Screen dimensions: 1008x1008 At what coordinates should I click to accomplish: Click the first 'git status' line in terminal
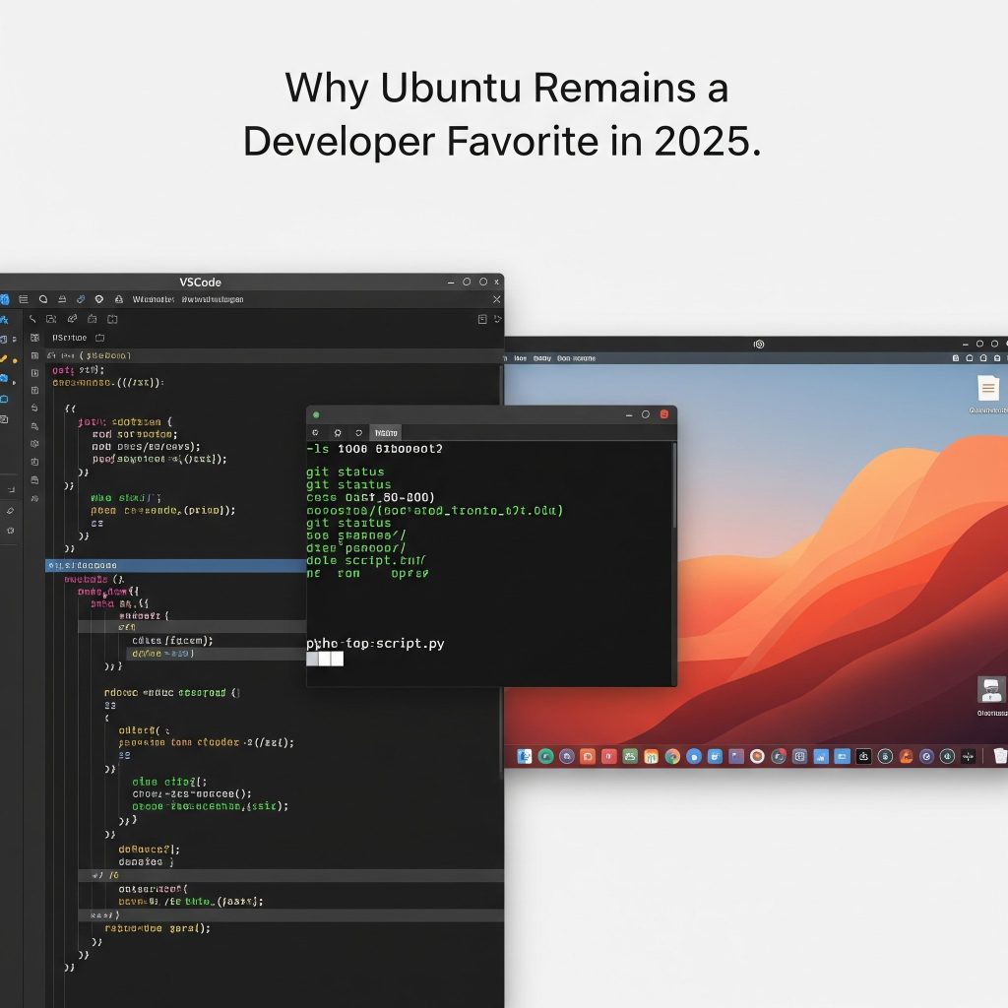tap(346, 472)
